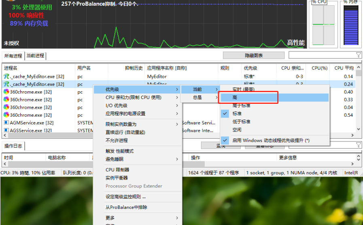The image size is (363, 225).
Task: Open the 总是 priority submenu
Action: tap(200, 97)
